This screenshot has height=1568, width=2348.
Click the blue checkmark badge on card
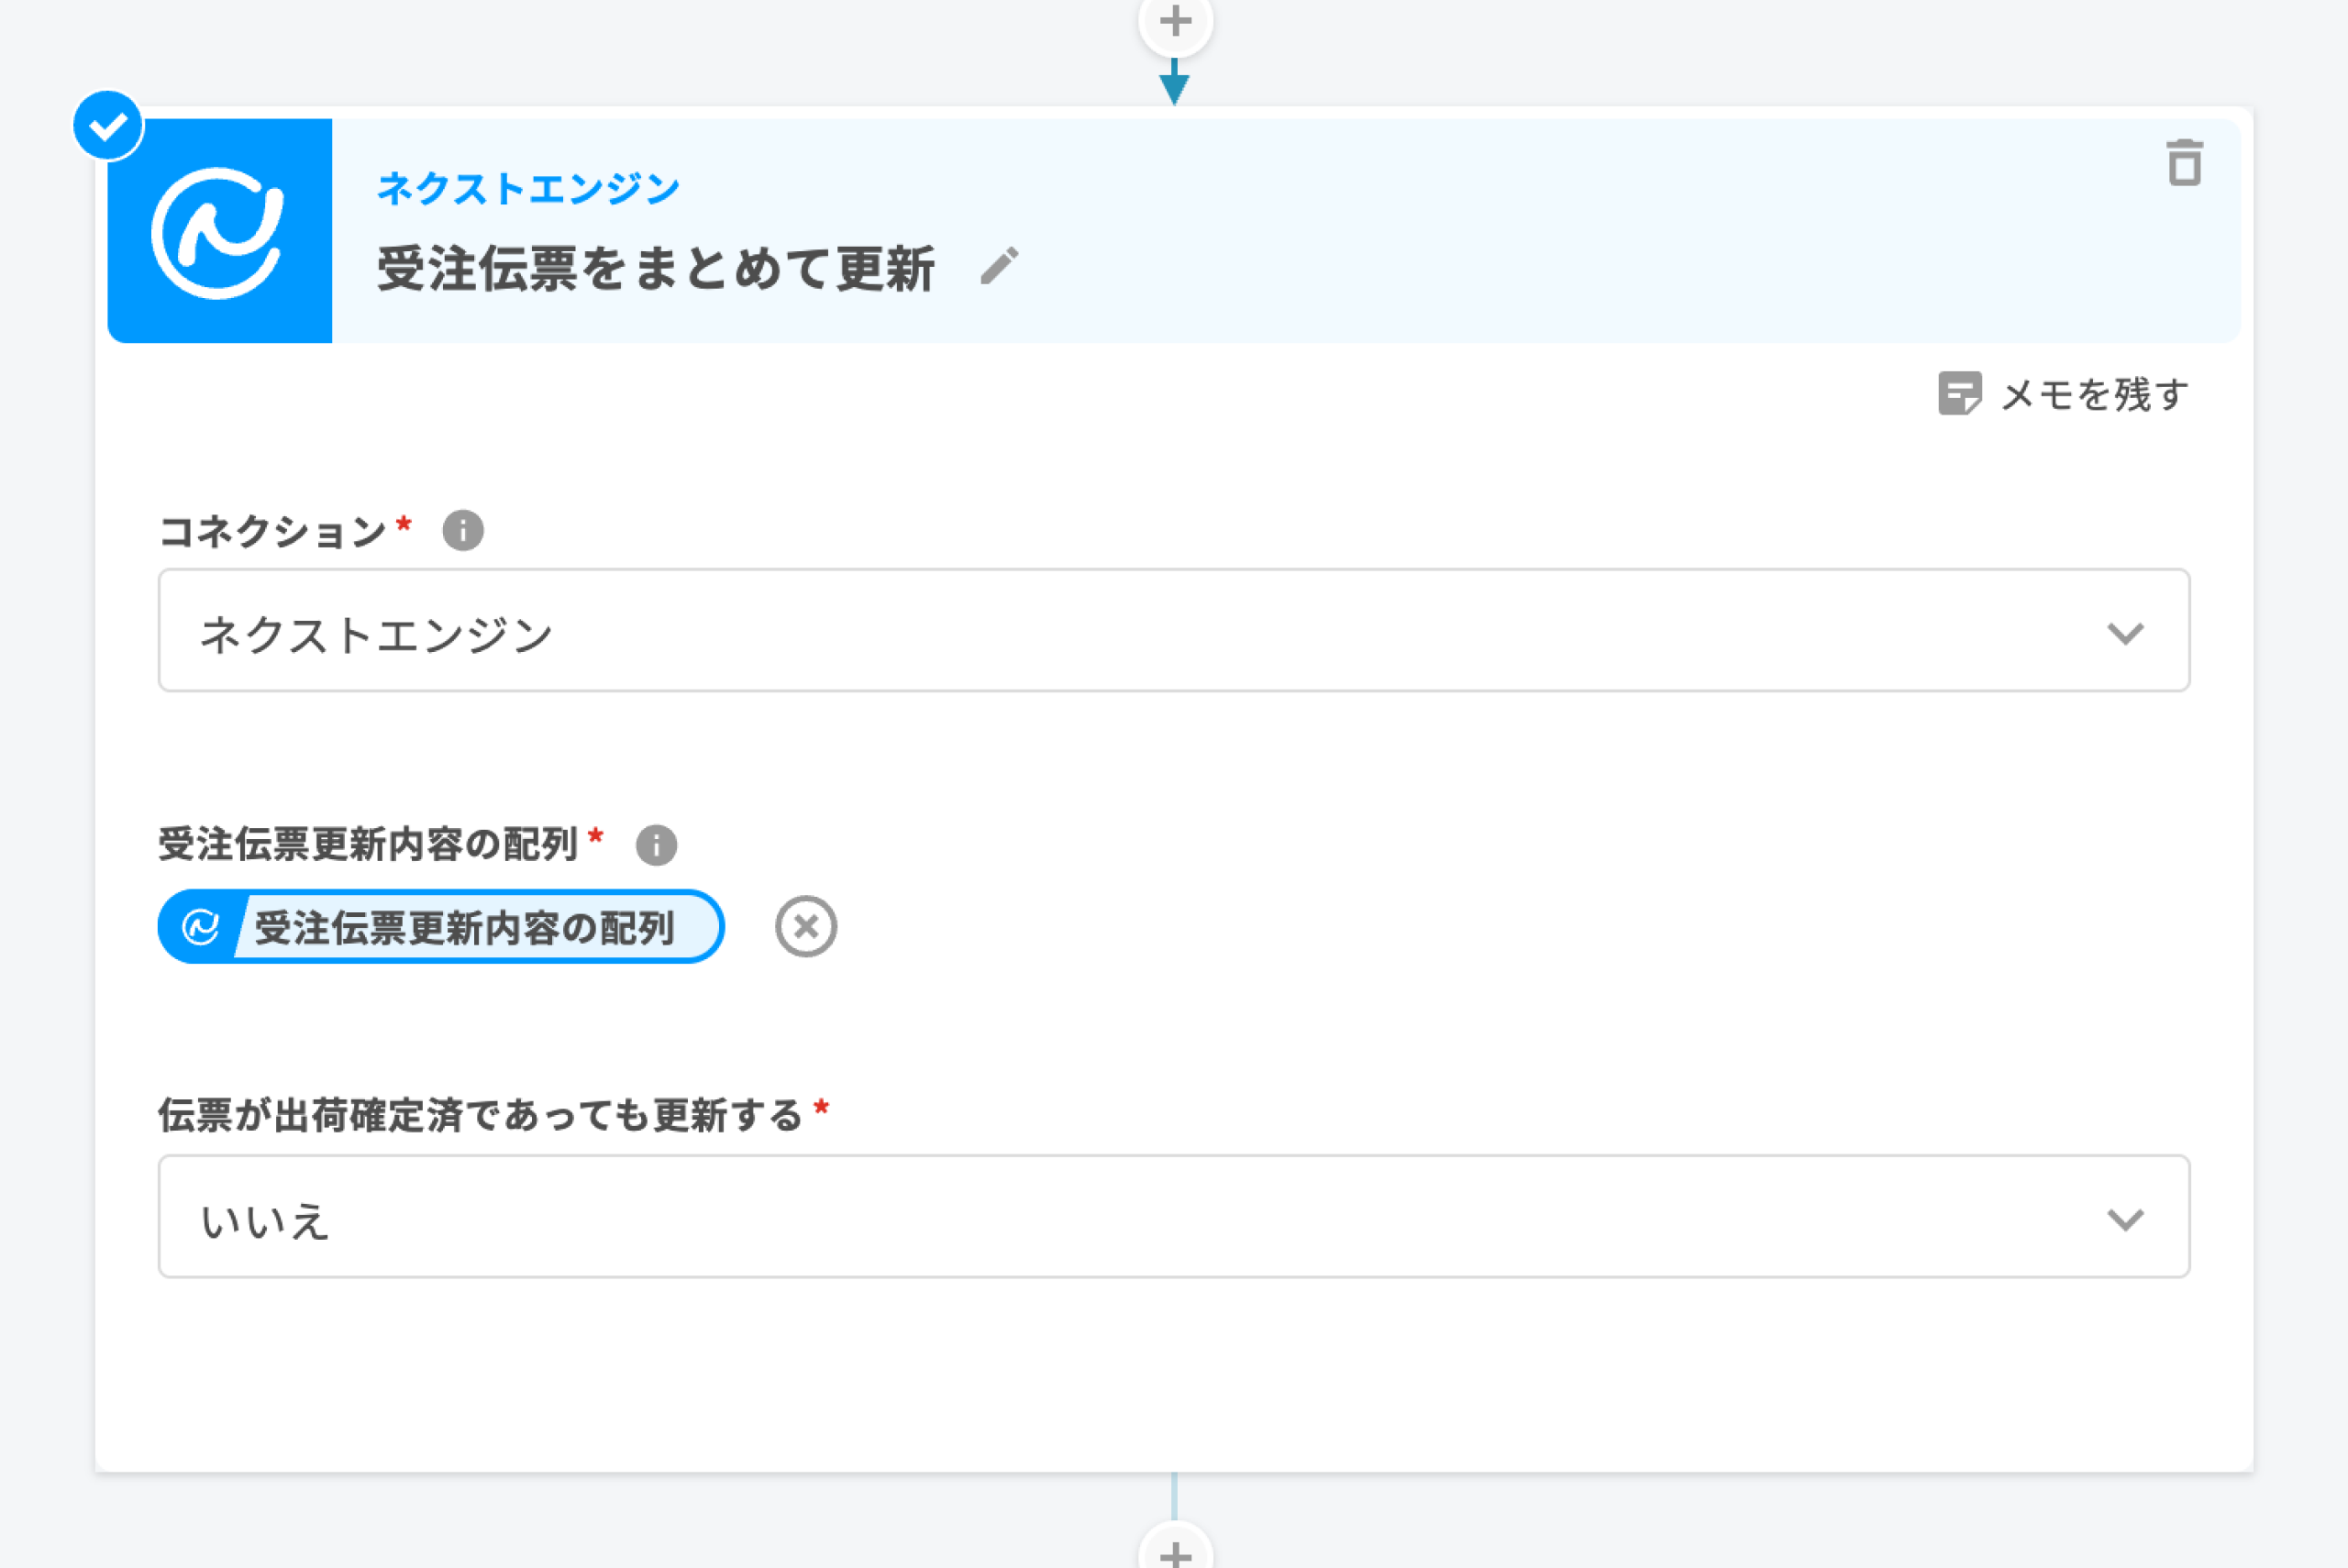pos(108,126)
